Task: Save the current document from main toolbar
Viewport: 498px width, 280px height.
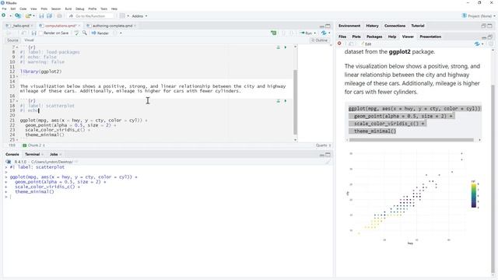Action: [41, 16]
